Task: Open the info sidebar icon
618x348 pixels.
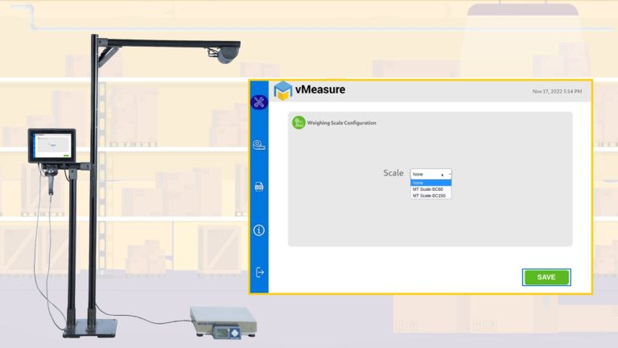Action: click(x=259, y=230)
